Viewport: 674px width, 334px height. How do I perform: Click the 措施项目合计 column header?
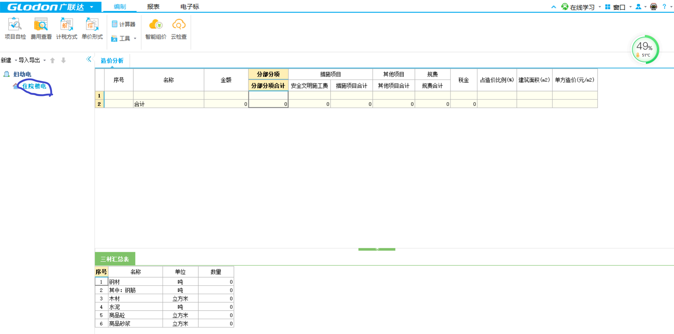[x=351, y=86]
